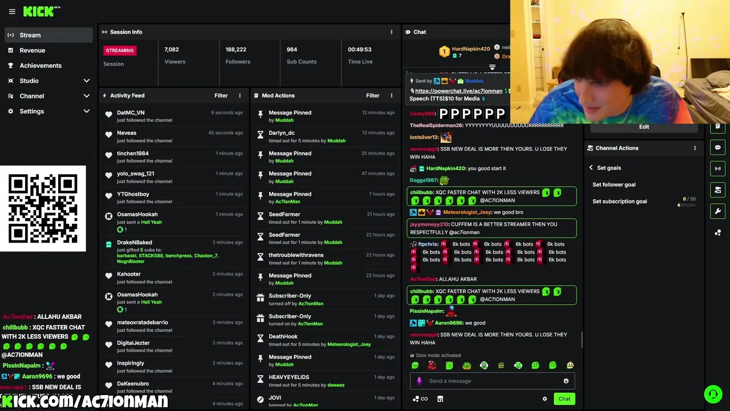
Task: Click the broadcast signal icon in the right toolbar
Action: click(718, 168)
